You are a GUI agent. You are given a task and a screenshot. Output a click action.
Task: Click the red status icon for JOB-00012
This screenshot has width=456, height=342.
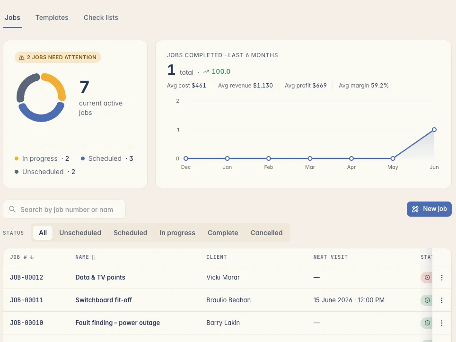427,278
